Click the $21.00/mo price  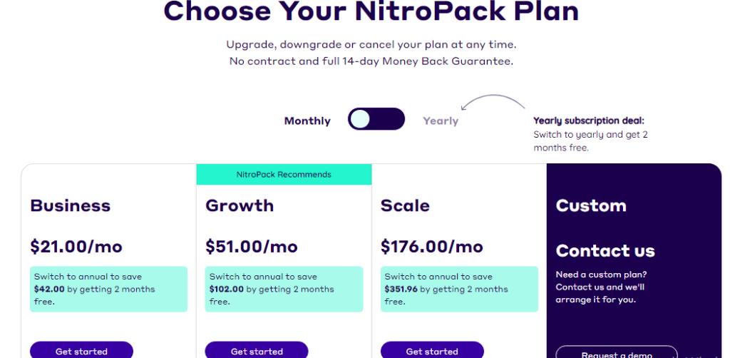pos(76,246)
